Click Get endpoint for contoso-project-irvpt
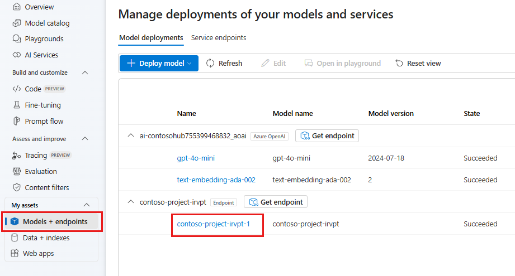Image resolution: width=515 pixels, height=276 pixels. point(276,202)
